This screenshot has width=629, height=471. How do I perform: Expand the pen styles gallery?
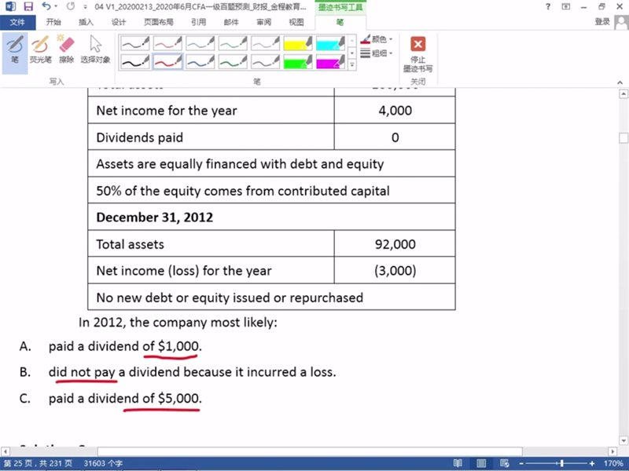(352, 66)
